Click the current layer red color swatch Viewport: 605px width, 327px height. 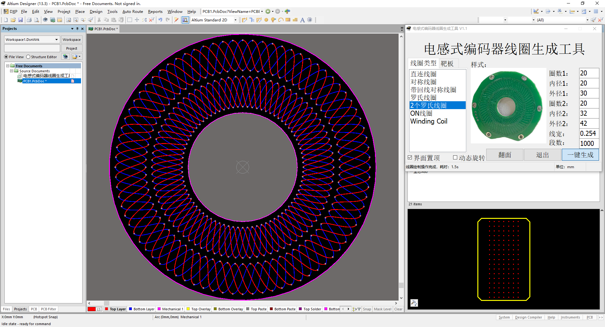point(92,309)
